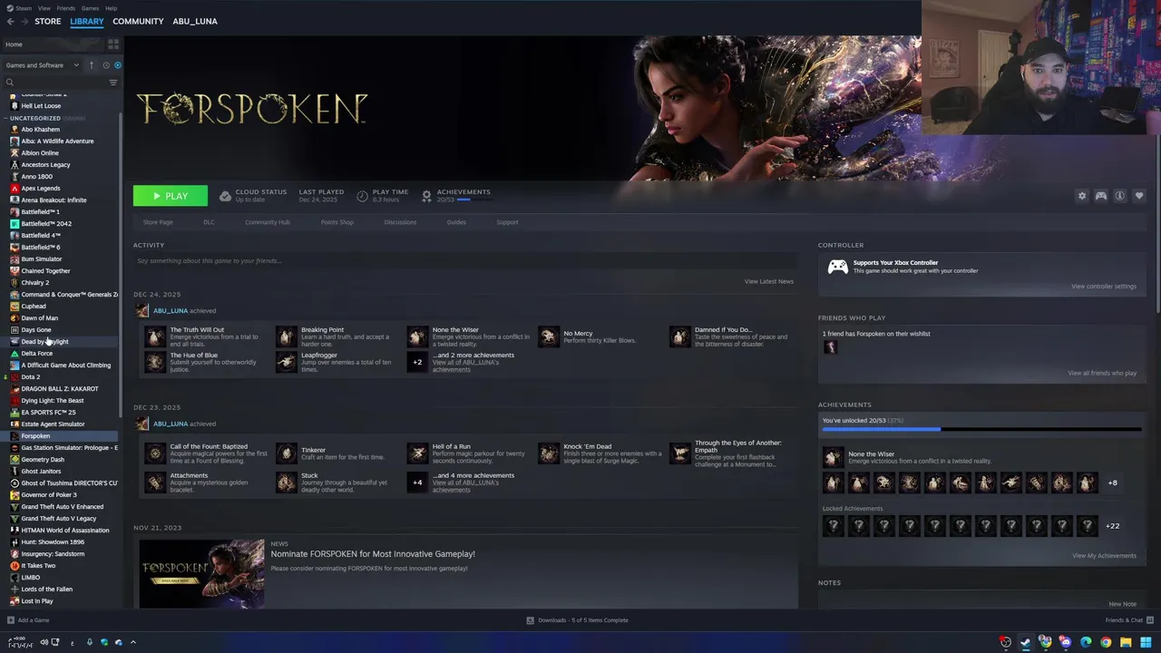Open controller layout icon for Forspoken
Screen dimensions: 1161x653
click(1100, 196)
